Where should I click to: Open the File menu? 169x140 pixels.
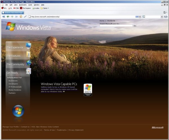(7, 5)
